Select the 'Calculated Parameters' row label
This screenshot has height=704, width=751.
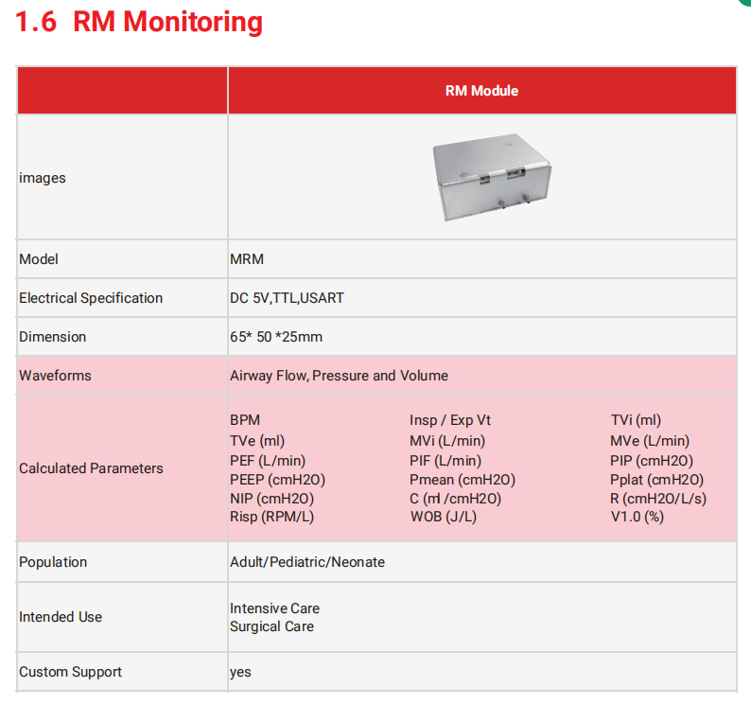coord(91,468)
